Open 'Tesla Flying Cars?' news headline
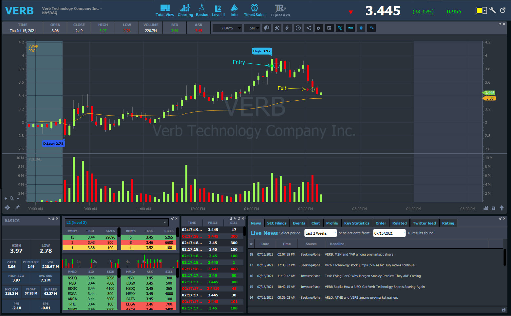This screenshot has width=511, height=316. pyautogui.click(x=373, y=276)
